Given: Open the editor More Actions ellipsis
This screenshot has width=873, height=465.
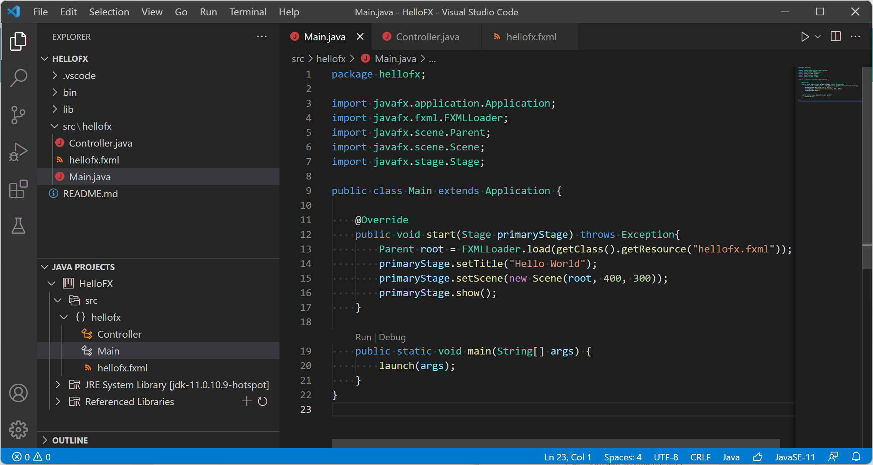Looking at the screenshot, I should click(855, 37).
